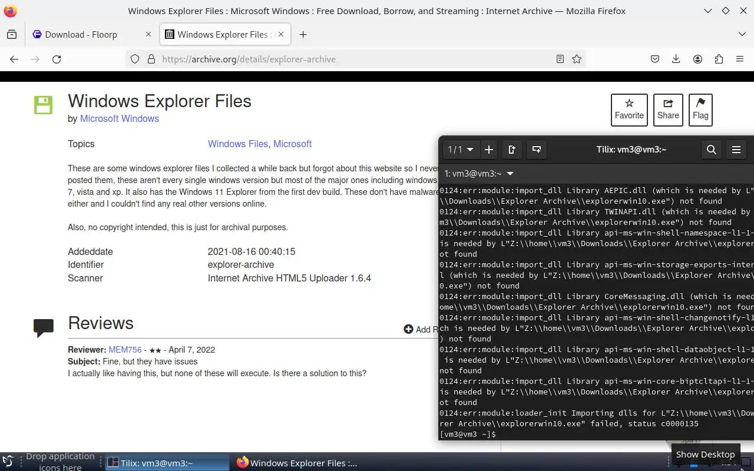754x471 pixels.
Task: Add Tilix terminal to the right
Action: 512,150
